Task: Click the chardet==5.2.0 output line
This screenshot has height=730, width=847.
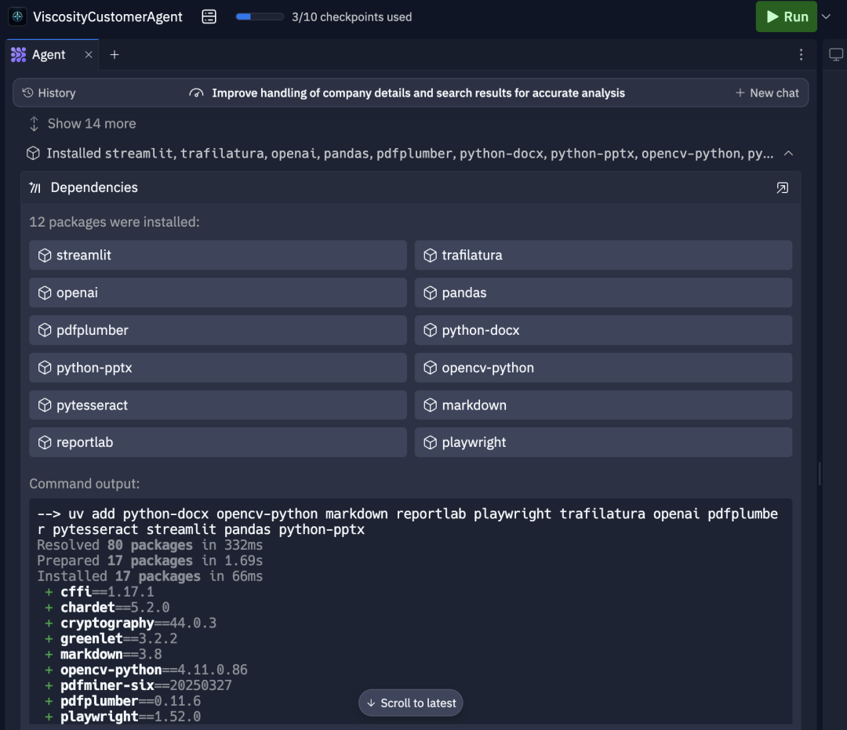Action: click(107, 608)
